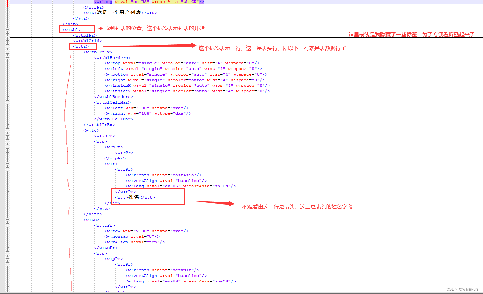Place cursor on the <w:insideV> line

[x=187, y=91]
